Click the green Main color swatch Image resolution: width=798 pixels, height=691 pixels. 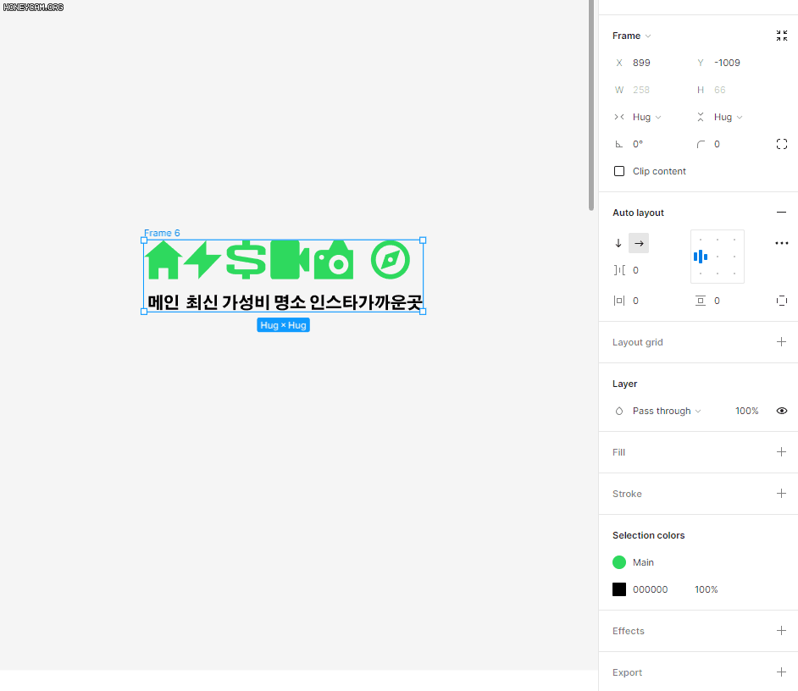click(x=619, y=562)
